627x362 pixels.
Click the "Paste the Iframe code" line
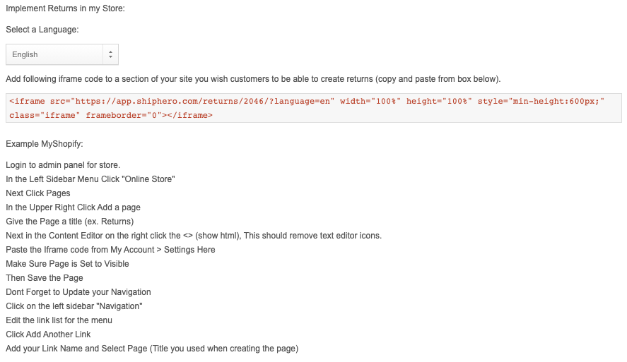click(110, 250)
